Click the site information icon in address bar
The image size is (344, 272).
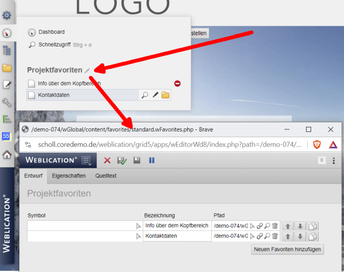[x=28, y=145]
